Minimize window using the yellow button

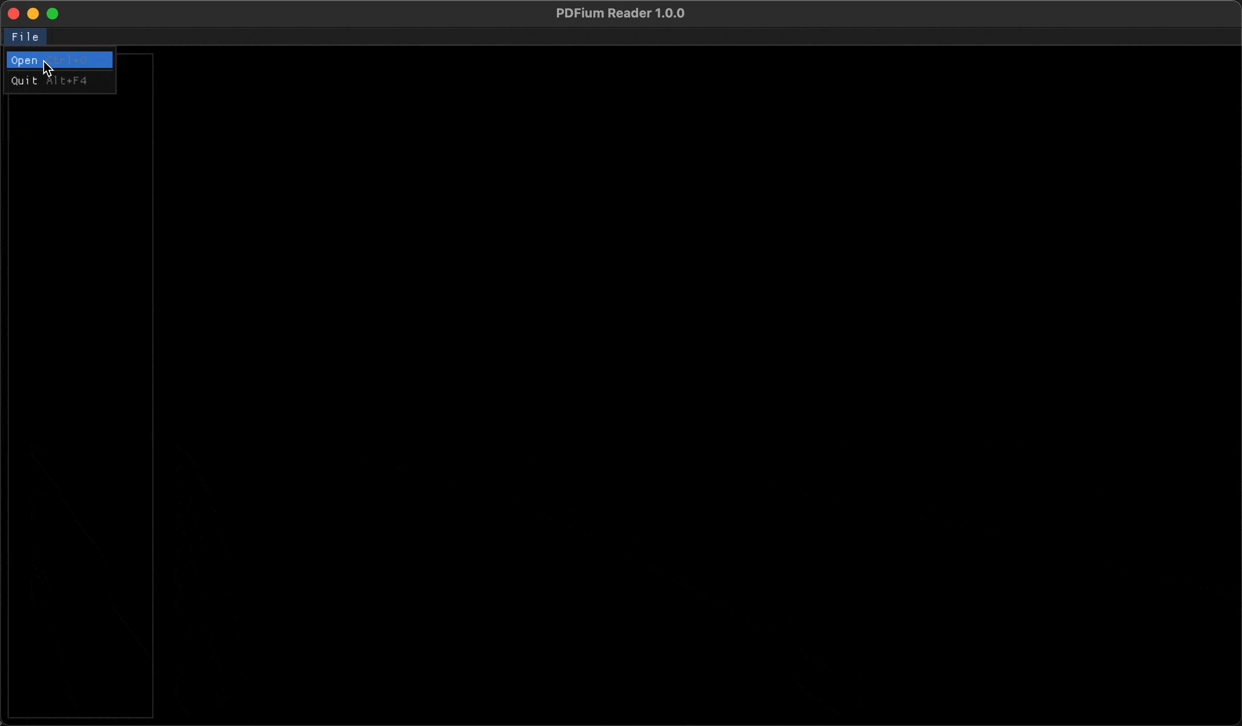33,14
